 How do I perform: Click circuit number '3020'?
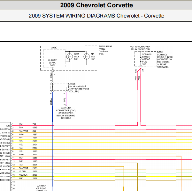35,161
